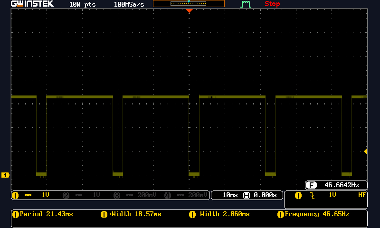
Task: Click the yellow trigger level arrow
Action: tap(366, 152)
